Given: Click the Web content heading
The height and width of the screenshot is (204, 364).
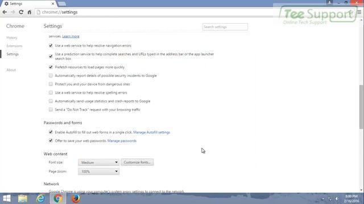Looking at the screenshot, I should pyautogui.click(x=55, y=154).
